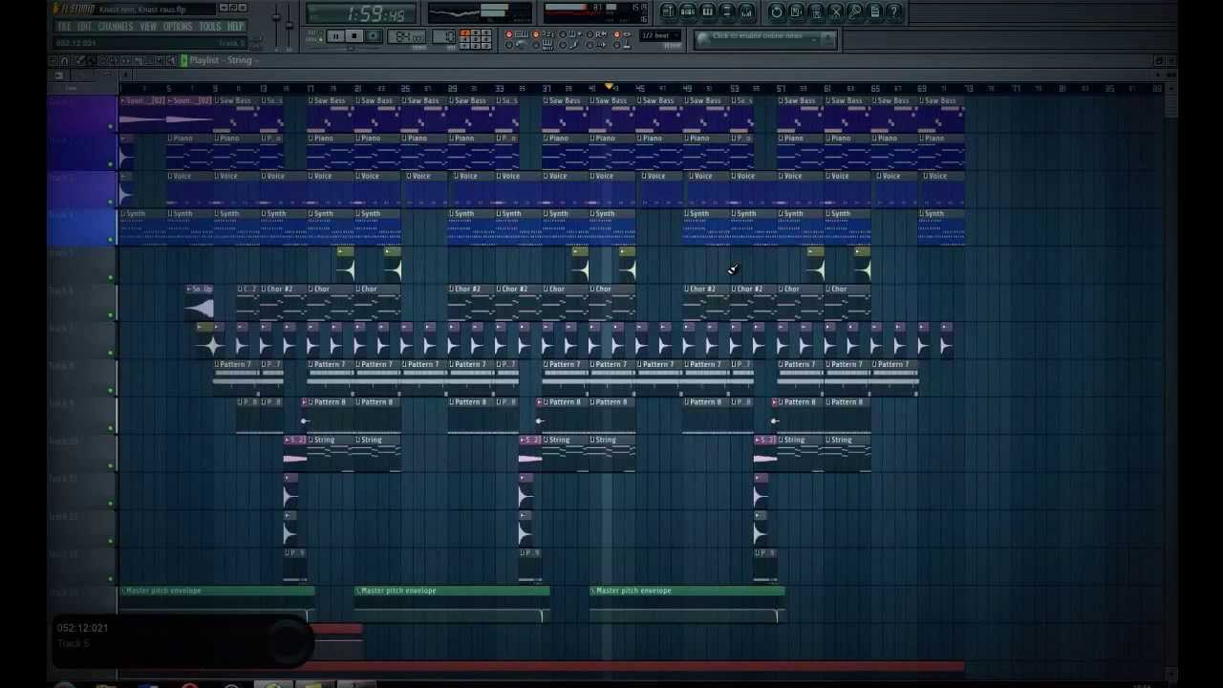Open the Step Sequencer icon
1223x688 pixels.
click(x=688, y=11)
